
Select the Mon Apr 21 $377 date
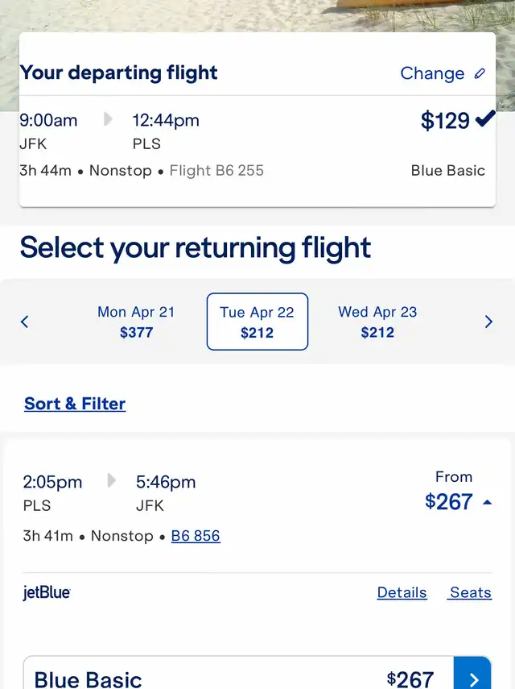click(136, 322)
